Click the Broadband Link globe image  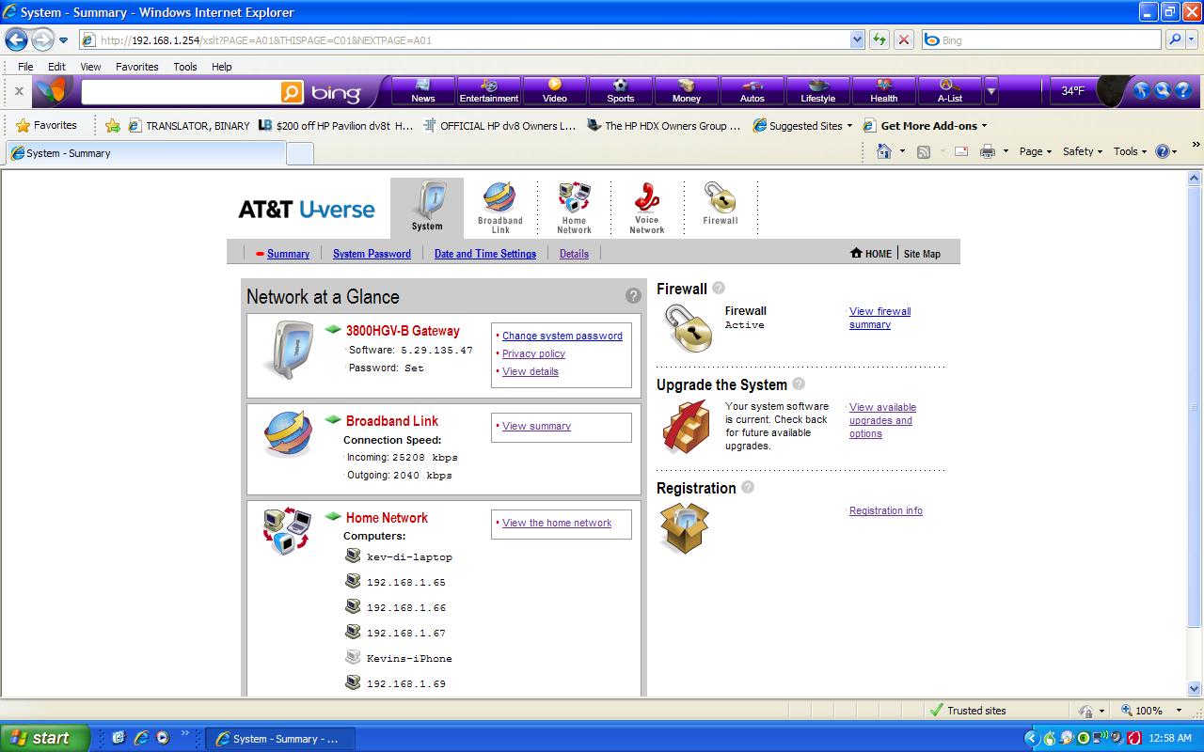(x=288, y=433)
